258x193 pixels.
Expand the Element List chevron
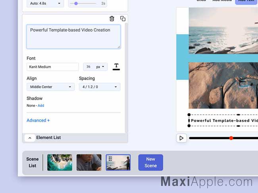[x=30, y=138]
